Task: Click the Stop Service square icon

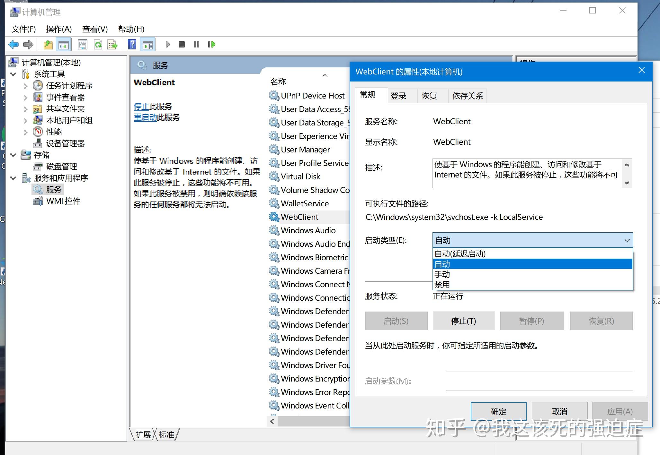Action: pos(182,44)
